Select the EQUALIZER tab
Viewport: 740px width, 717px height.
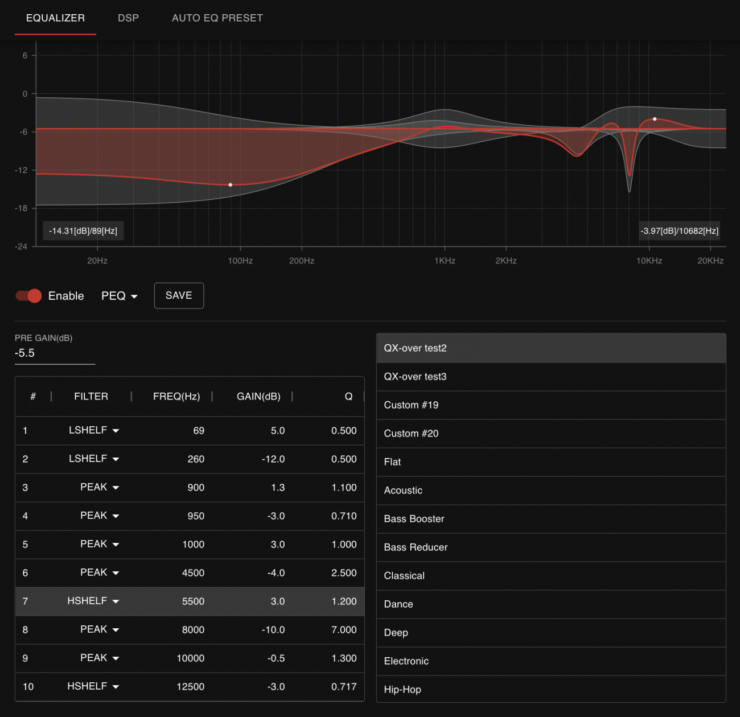coord(55,18)
